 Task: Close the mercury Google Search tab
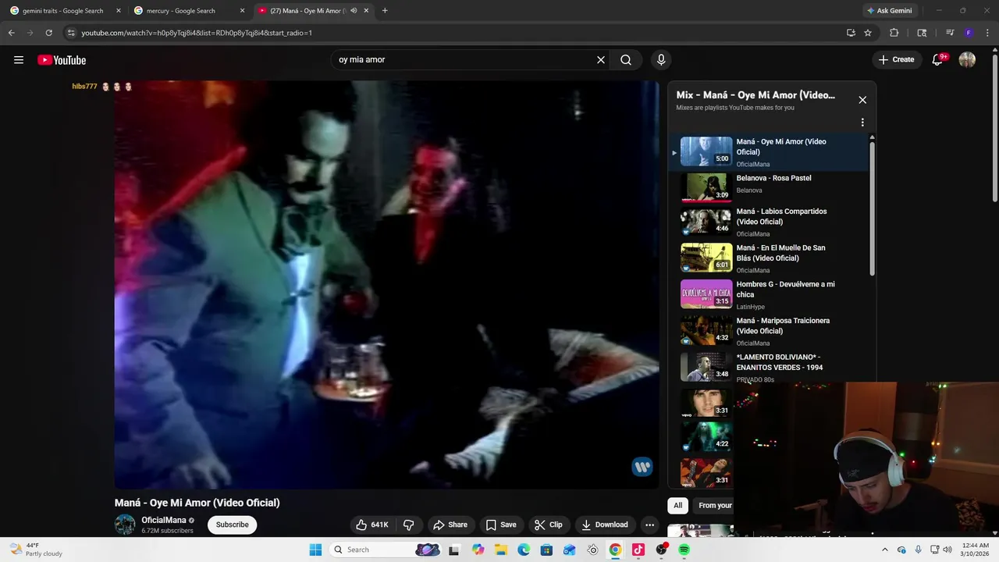(242, 11)
